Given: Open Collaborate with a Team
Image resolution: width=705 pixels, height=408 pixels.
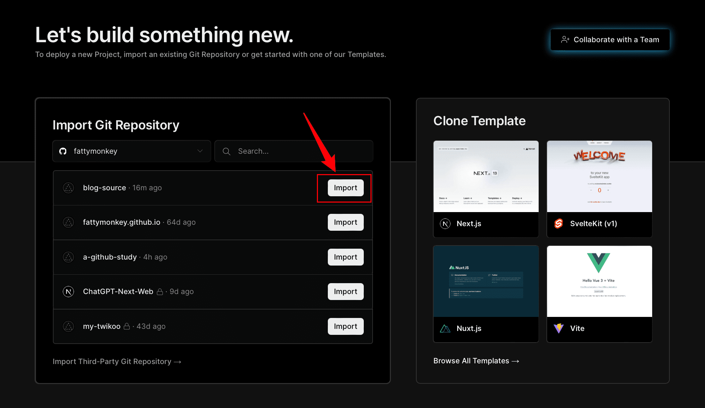Looking at the screenshot, I should tap(610, 40).
